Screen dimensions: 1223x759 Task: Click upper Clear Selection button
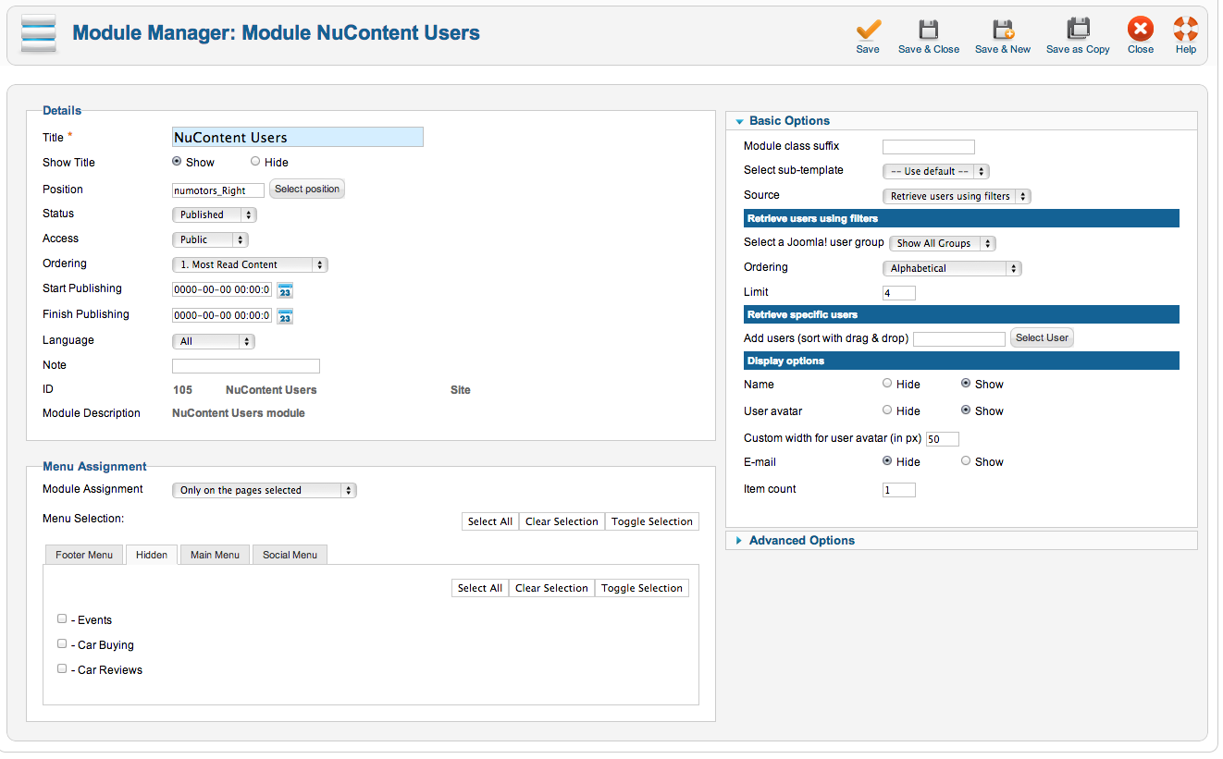click(x=562, y=521)
